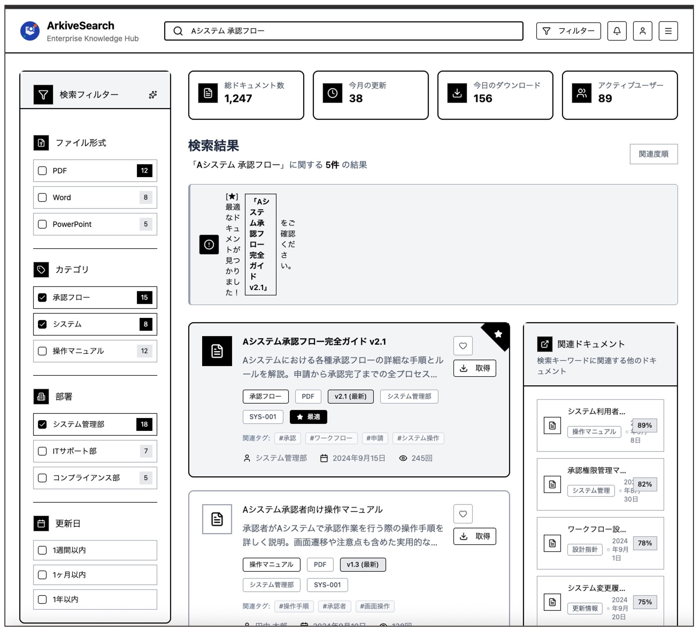Viewport: 700px width, 634px height.
Task: Open the hamburger menu icon
Action: click(x=668, y=31)
